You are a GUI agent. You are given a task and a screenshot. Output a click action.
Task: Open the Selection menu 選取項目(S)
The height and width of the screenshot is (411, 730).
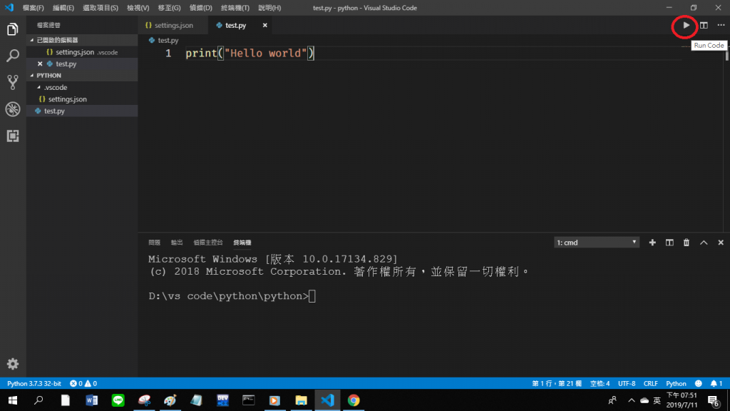101,8
